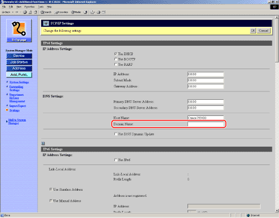This screenshot has width=279, height=218.
Task: Uncheck the Use DHCP checkbox
Action: (116, 54)
